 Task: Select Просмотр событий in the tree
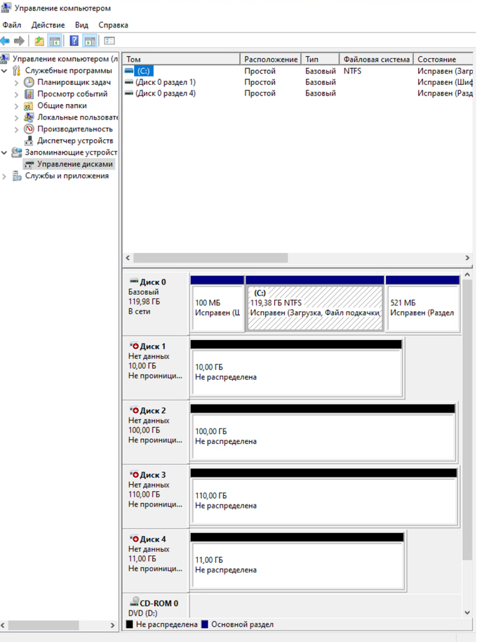click(x=72, y=94)
